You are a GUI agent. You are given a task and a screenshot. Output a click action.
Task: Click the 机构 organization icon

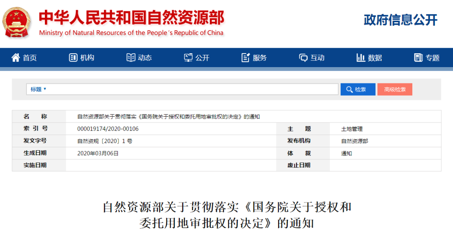[73, 57]
